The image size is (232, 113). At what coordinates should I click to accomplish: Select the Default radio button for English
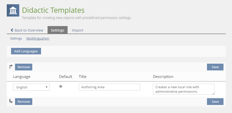61,86
